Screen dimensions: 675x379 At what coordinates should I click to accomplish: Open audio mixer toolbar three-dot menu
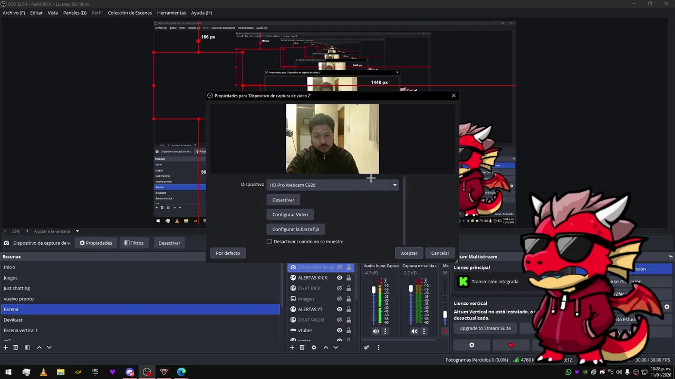tap(378, 347)
